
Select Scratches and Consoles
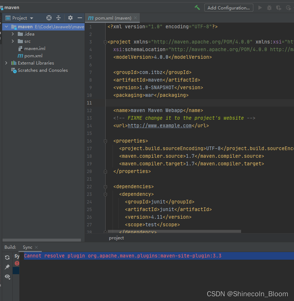click(43, 70)
